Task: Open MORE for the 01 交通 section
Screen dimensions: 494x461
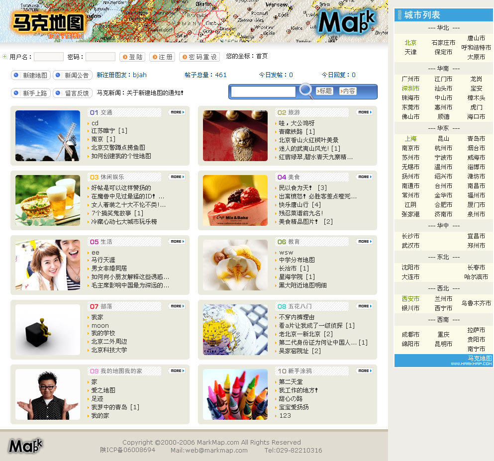Action: [178, 112]
